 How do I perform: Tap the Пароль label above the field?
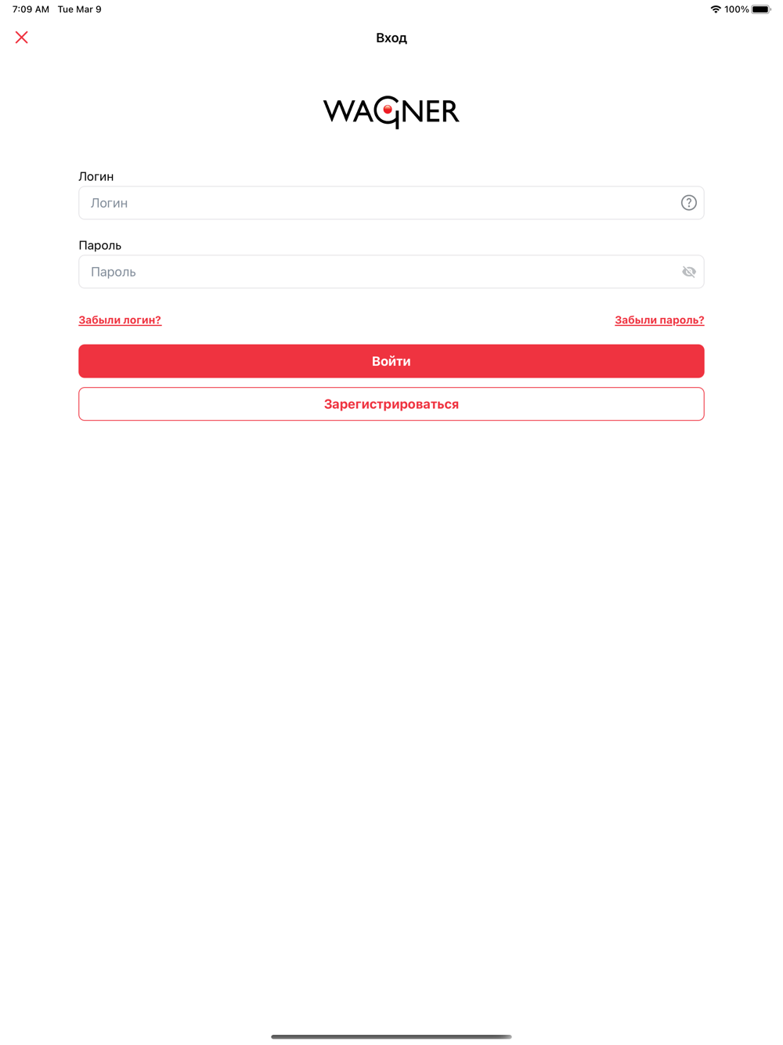(x=100, y=245)
